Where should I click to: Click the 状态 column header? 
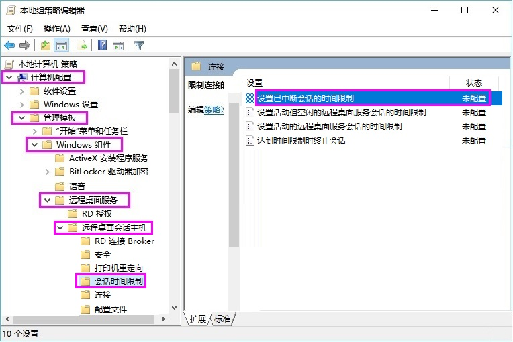(474, 82)
